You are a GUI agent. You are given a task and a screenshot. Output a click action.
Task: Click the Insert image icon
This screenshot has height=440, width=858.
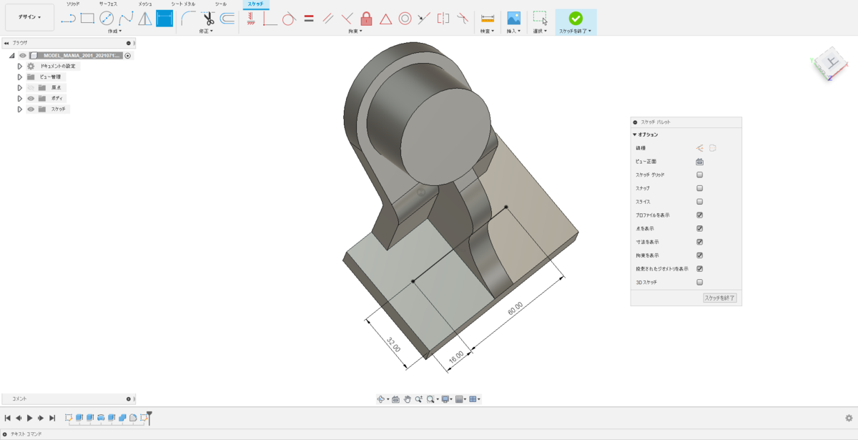(x=513, y=19)
